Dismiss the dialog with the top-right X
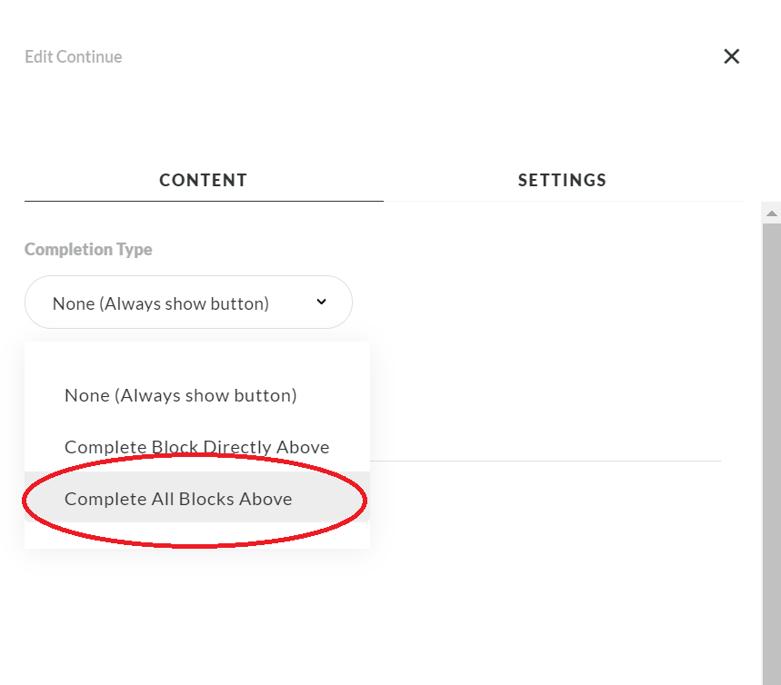The width and height of the screenshot is (781, 685). click(731, 56)
